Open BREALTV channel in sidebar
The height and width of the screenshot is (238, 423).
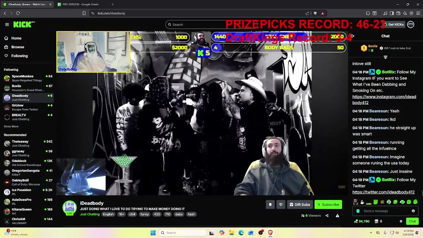tap(28, 117)
